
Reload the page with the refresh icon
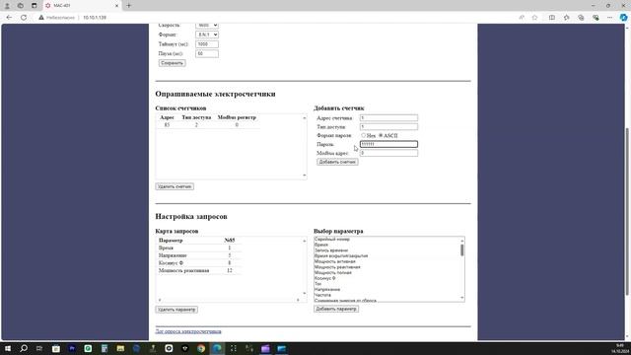(24, 18)
